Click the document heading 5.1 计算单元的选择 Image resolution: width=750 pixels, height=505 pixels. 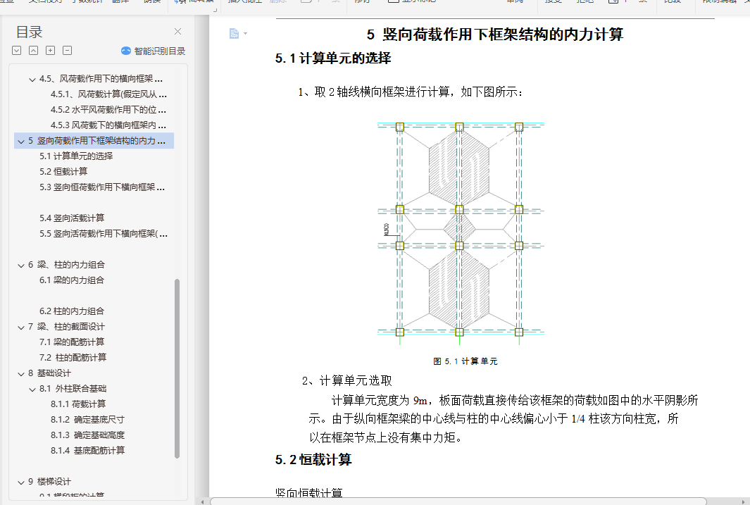pyautogui.click(x=333, y=58)
